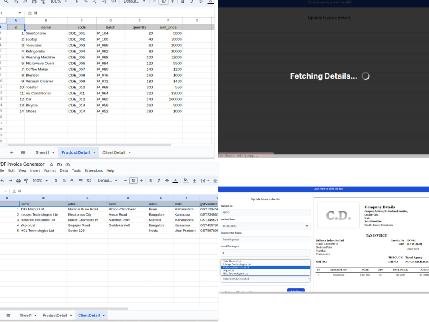
Task: Open the ClientDetail tab arrow in ProductDetail window
Action: tap(130, 152)
